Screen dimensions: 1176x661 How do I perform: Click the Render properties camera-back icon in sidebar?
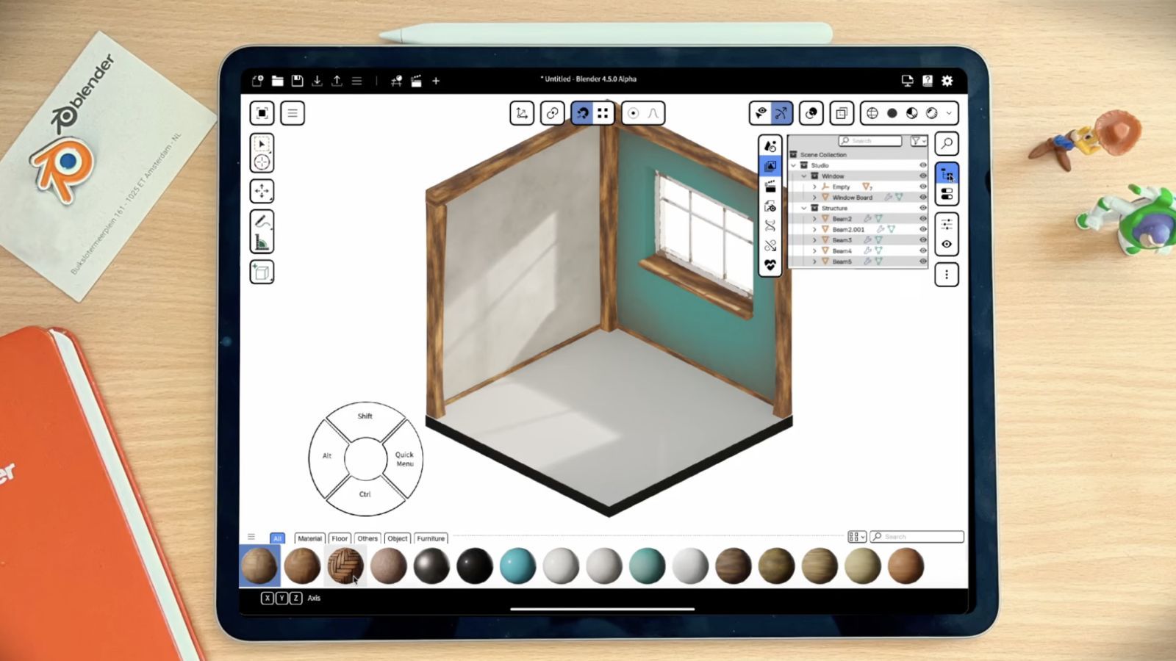[770, 207]
